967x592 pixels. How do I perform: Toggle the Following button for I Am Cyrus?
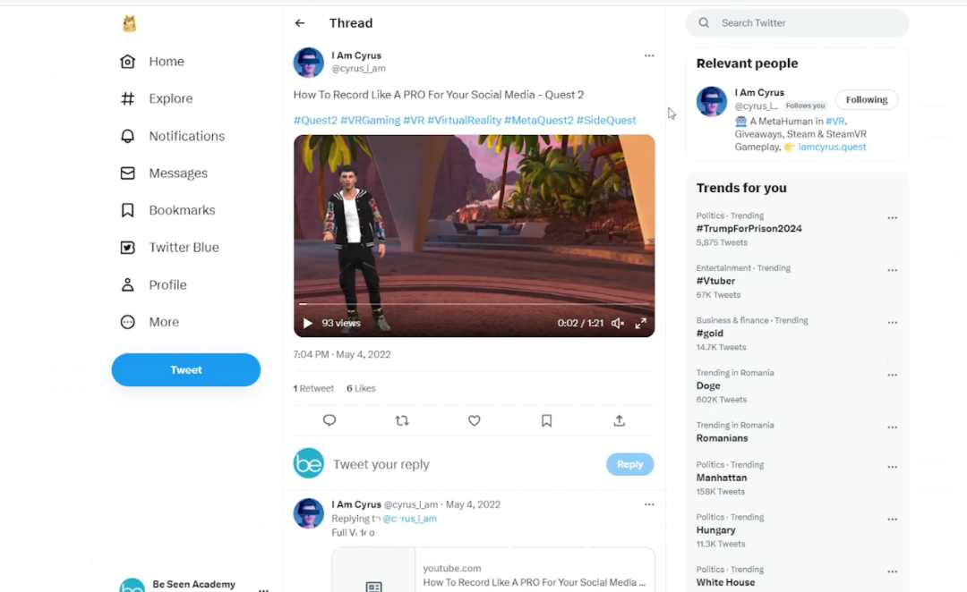[x=866, y=100]
